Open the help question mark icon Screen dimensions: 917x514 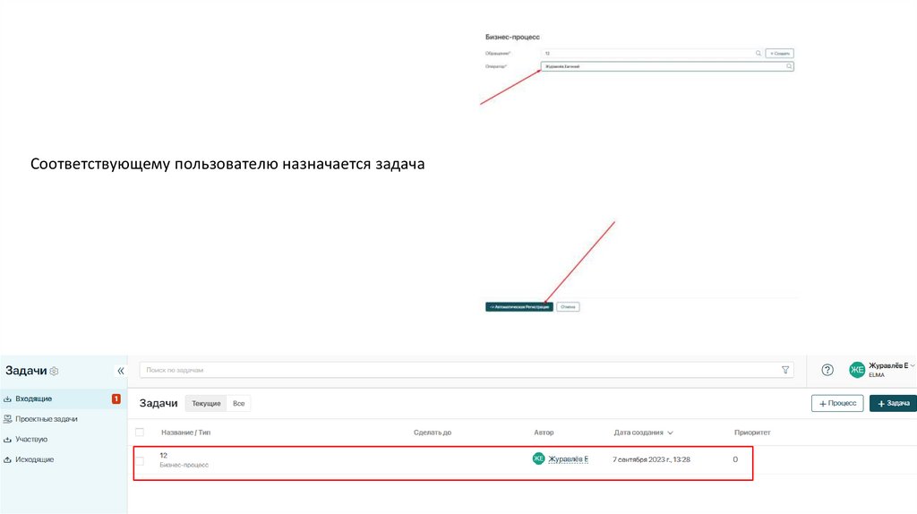click(x=827, y=370)
